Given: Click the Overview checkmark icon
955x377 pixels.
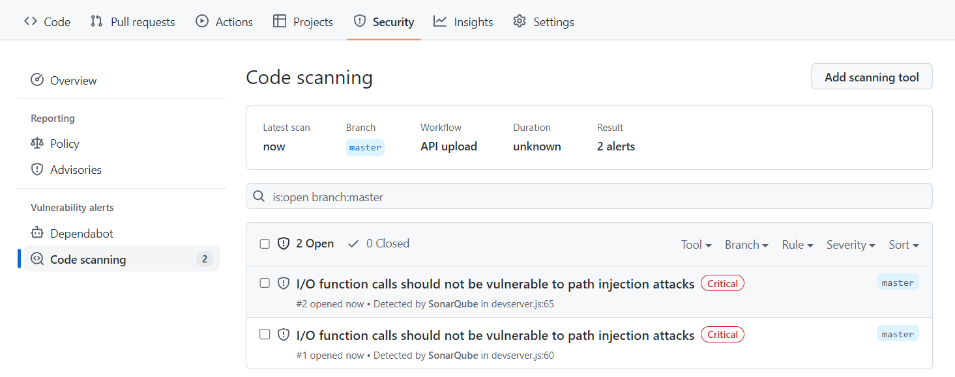Looking at the screenshot, I should [37, 79].
